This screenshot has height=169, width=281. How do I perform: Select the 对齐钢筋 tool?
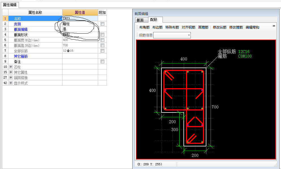[188, 27]
